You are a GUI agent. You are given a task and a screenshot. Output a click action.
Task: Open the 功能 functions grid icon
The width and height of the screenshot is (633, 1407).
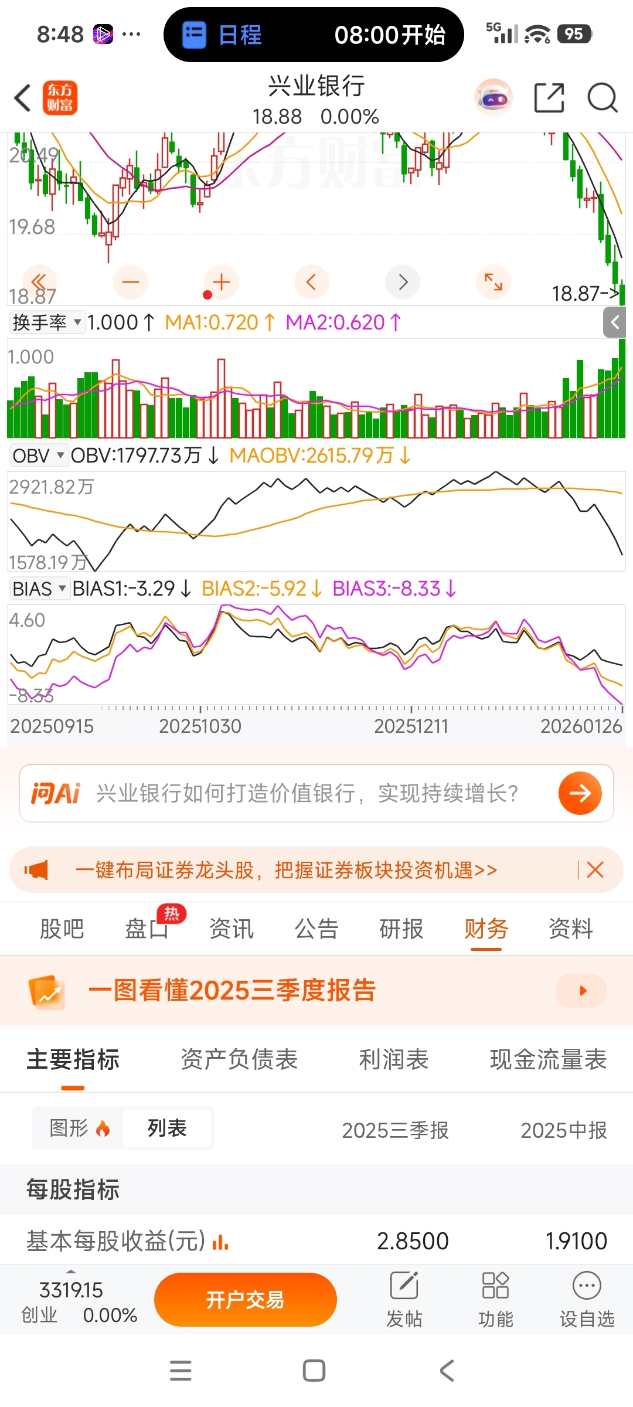pyautogui.click(x=495, y=1299)
